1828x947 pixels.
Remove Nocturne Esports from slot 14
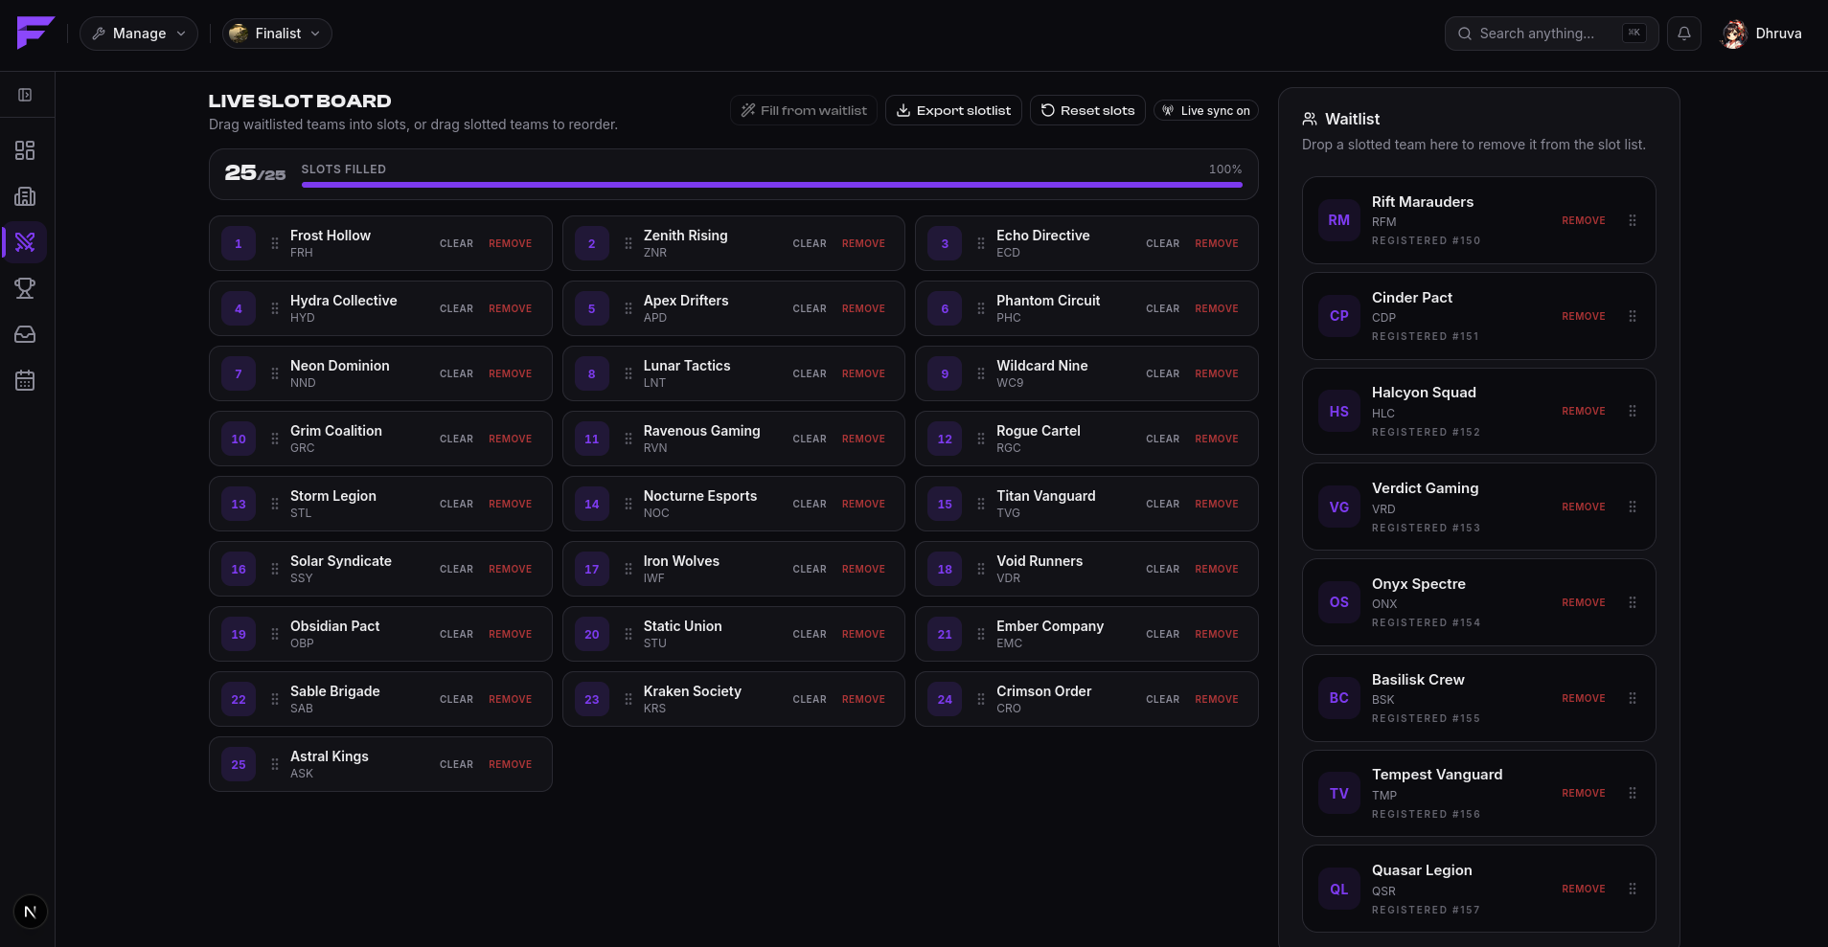(x=863, y=504)
